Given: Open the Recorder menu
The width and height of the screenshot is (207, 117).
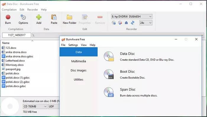Looking at the screenshot, I should (33, 10).
